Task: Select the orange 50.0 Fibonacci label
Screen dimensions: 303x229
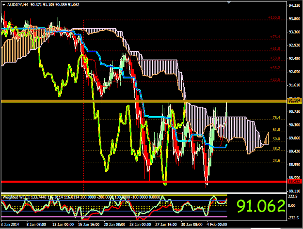Action: [x=276, y=139]
